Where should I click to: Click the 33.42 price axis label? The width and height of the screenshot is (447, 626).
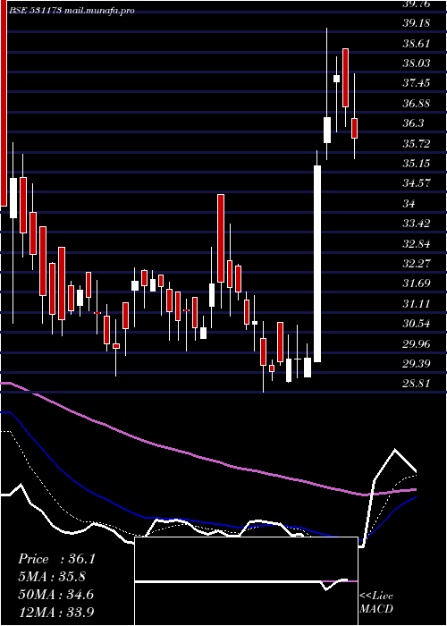click(417, 224)
